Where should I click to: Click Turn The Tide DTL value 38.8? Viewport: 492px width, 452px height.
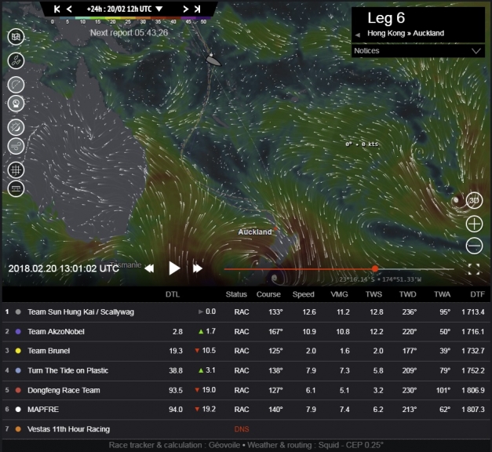click(x=176, y=370)
